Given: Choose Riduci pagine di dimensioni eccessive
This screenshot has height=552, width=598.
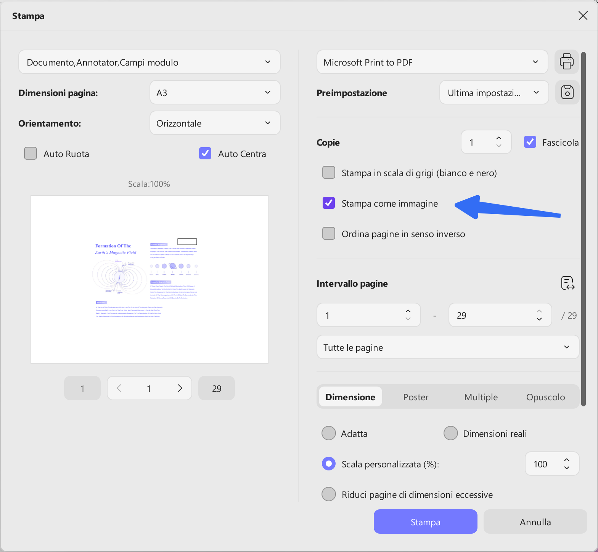Looking at the screenshot, I should click(329, 494).
